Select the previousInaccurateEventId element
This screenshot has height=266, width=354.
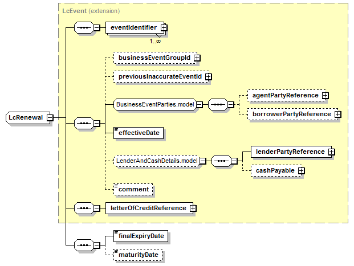coord(161,77)
